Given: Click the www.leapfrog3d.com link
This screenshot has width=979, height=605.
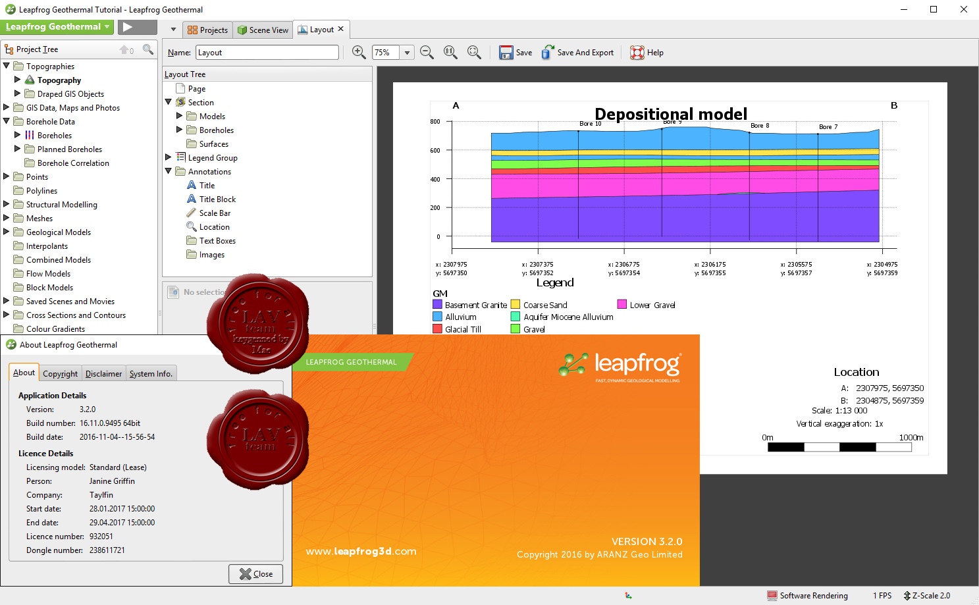Looking at the screenshot, I should pyautogui.click(x=361, y=551).
